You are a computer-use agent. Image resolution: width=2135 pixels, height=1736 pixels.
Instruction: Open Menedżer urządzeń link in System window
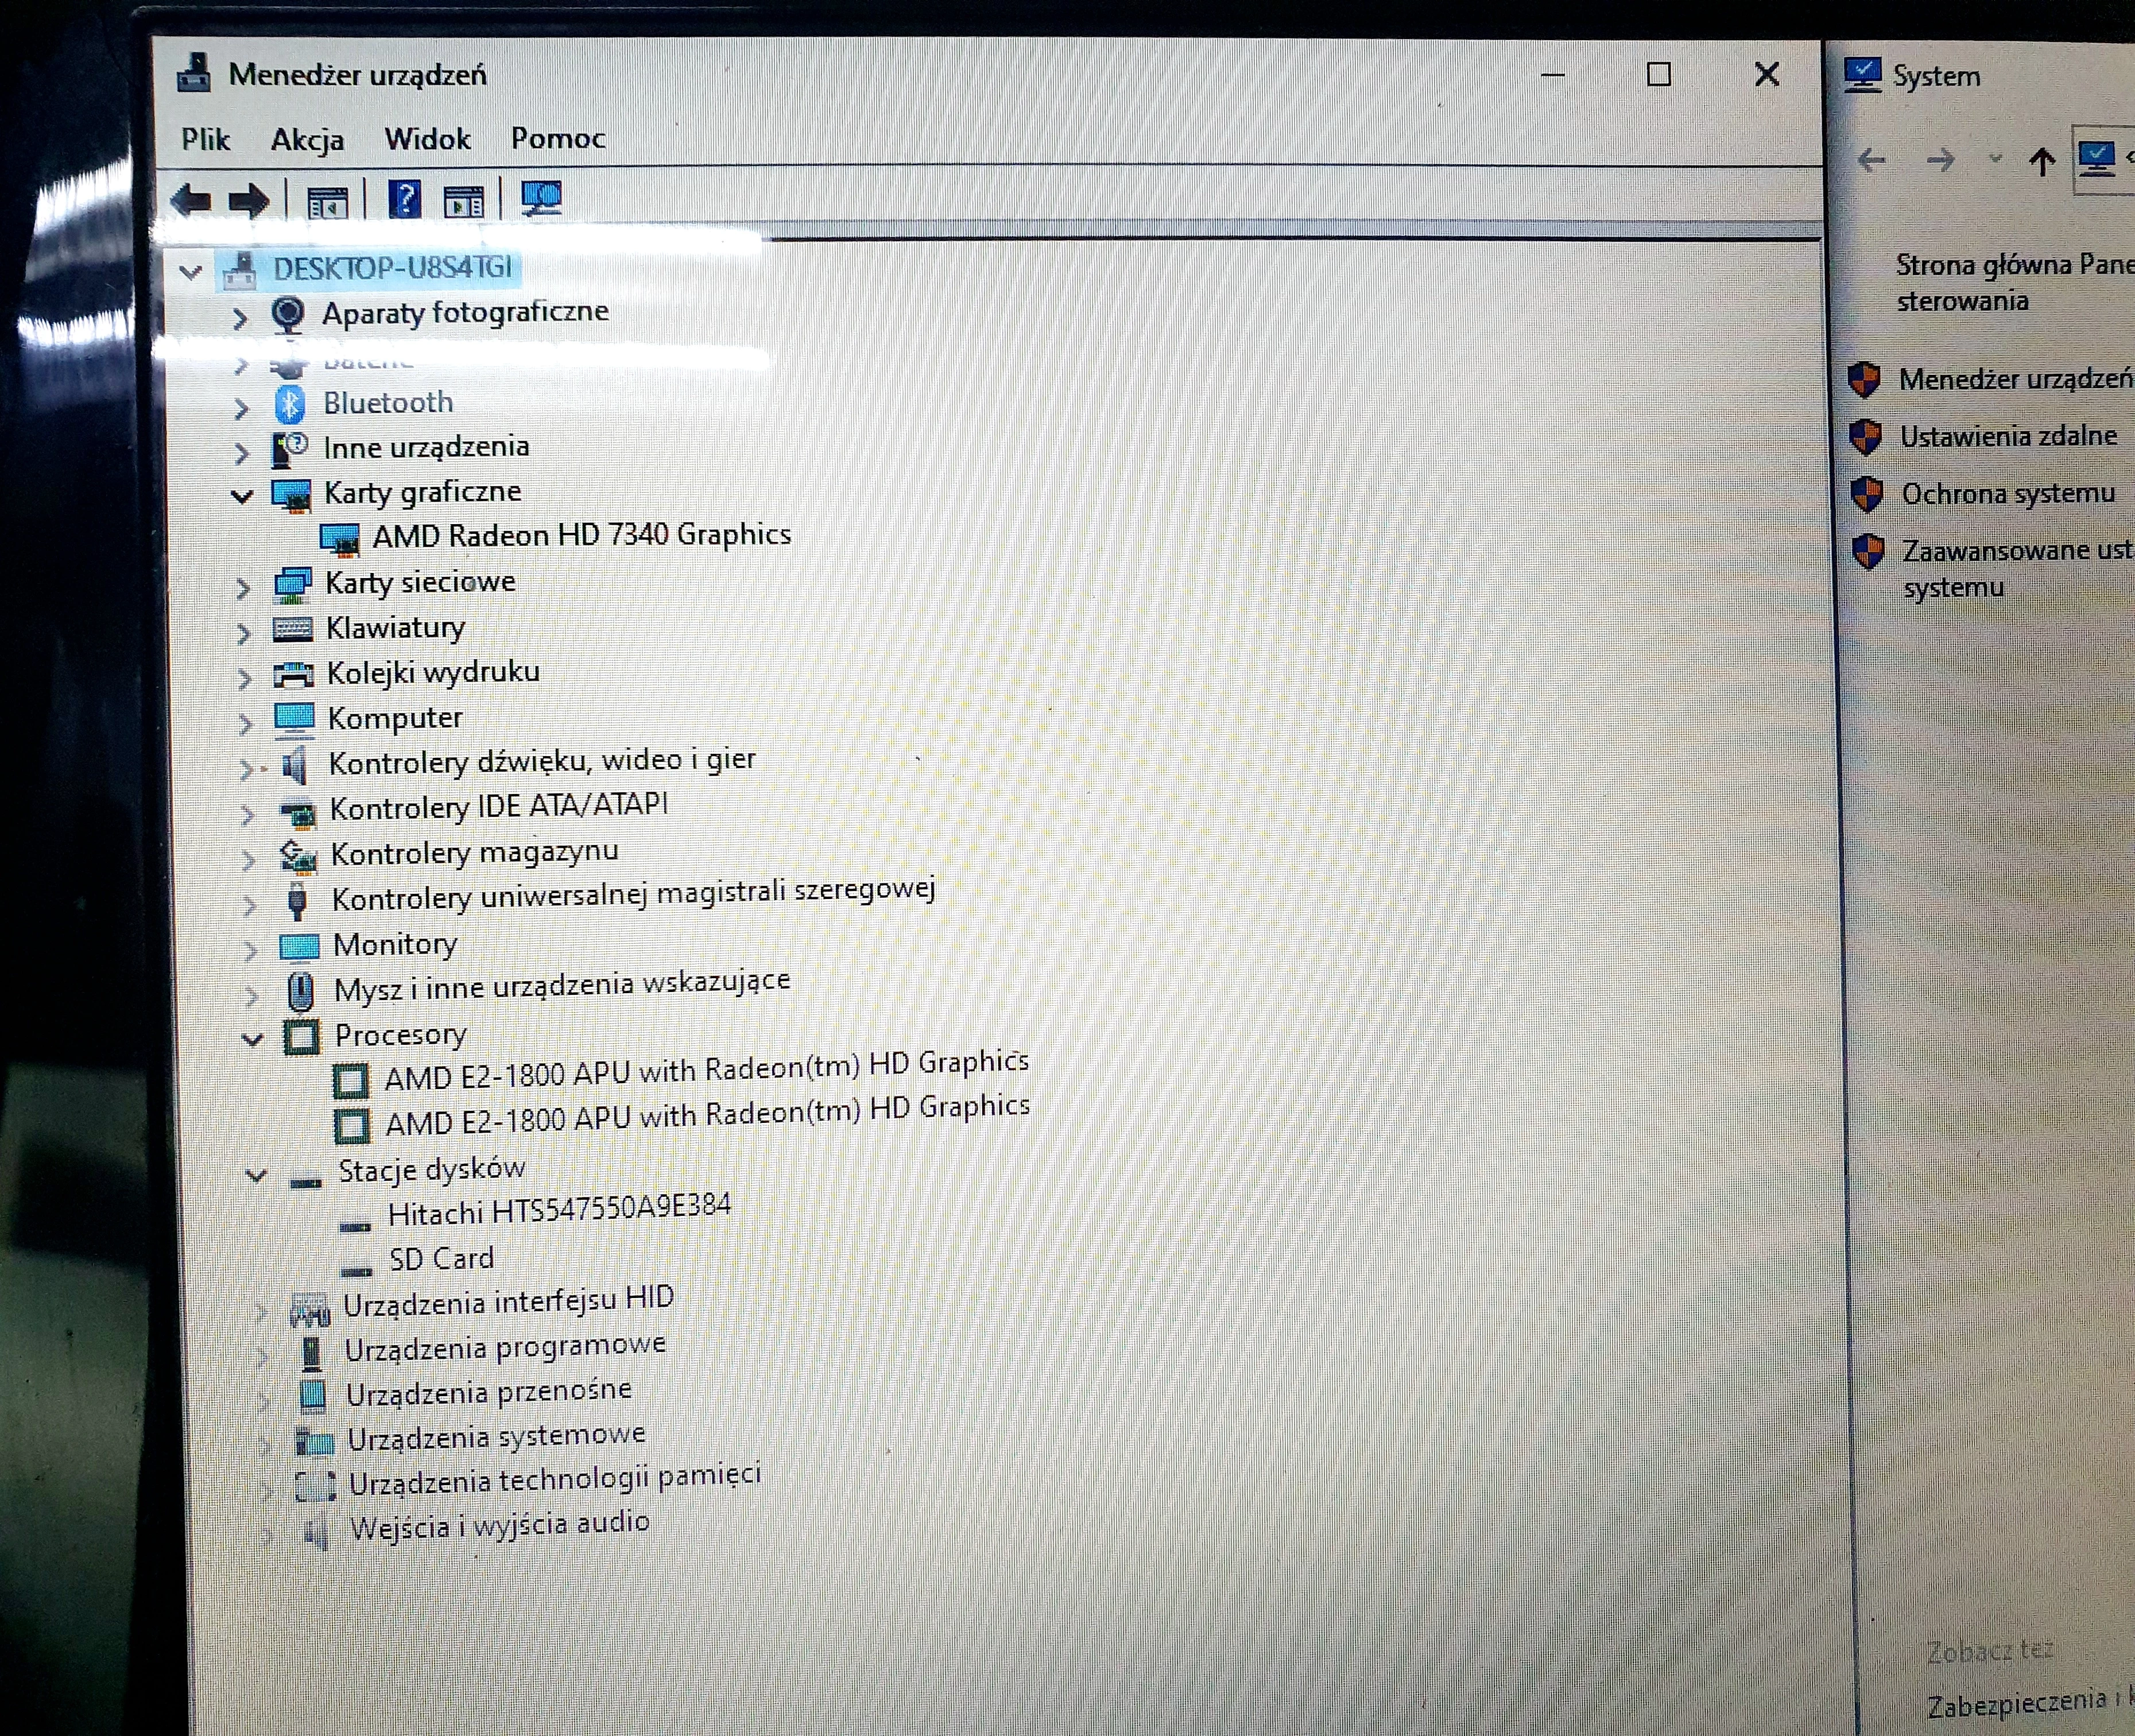(x=2015, y=379)
